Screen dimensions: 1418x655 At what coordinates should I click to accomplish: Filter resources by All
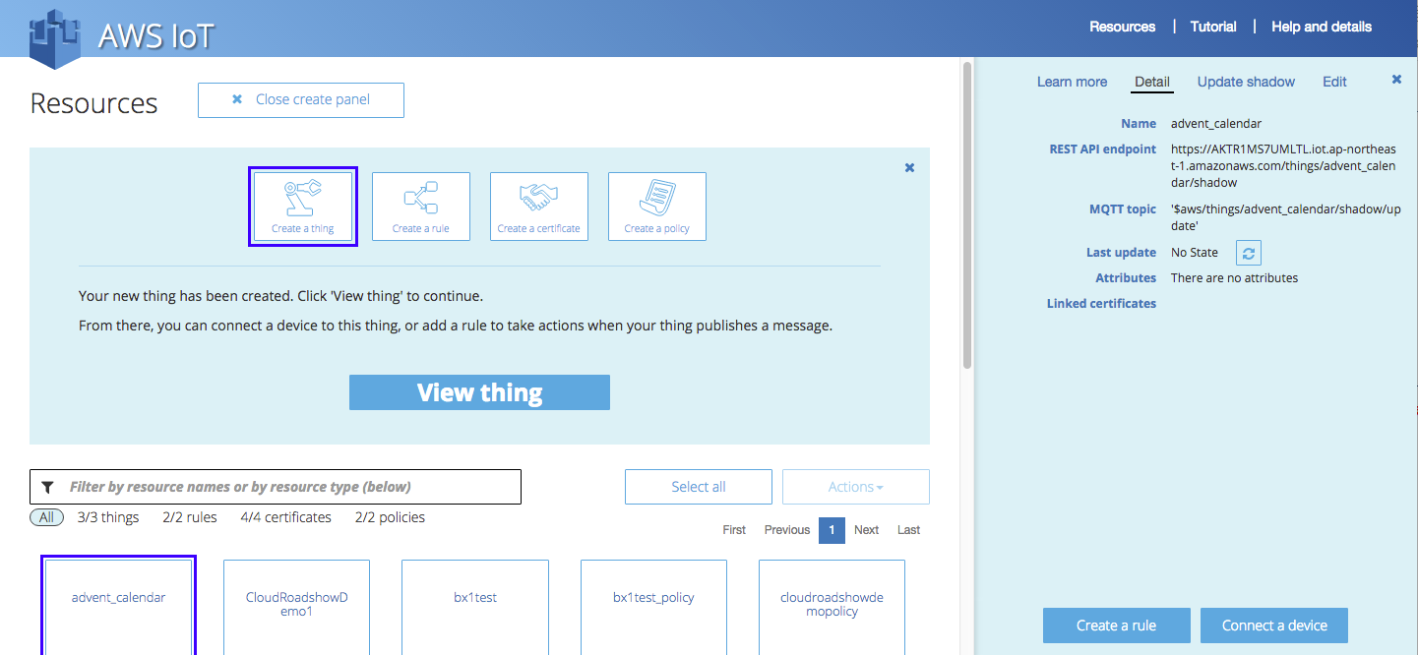(x=46, y=517)
